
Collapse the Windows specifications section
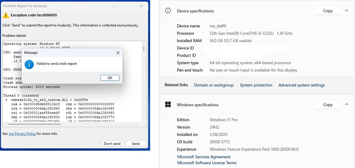pyautogui.click(x=346, y=105)
